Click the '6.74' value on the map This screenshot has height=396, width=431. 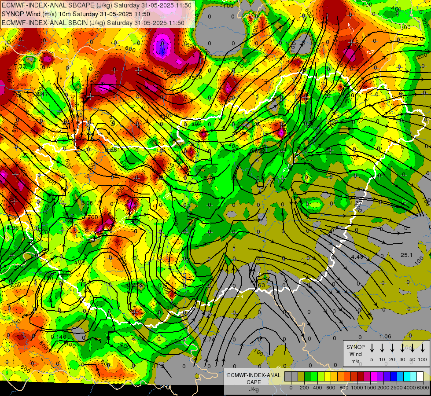(210, 178)
